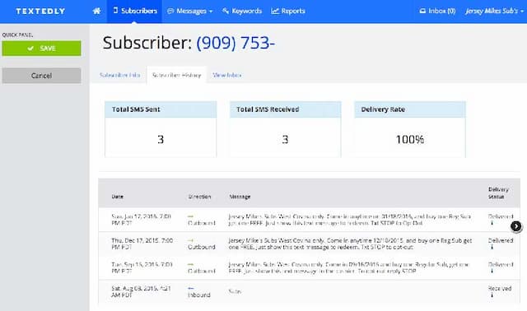The width and height of the screenshot is (527, 311).
Task: Open the Keywords nav item
Action: tap(242, 11)
